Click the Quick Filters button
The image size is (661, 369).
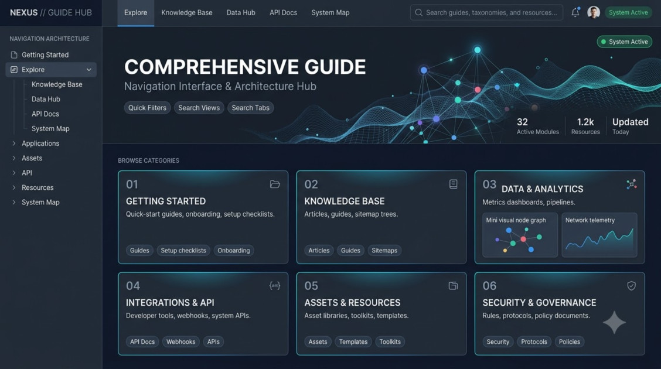[x=147, y=108]
